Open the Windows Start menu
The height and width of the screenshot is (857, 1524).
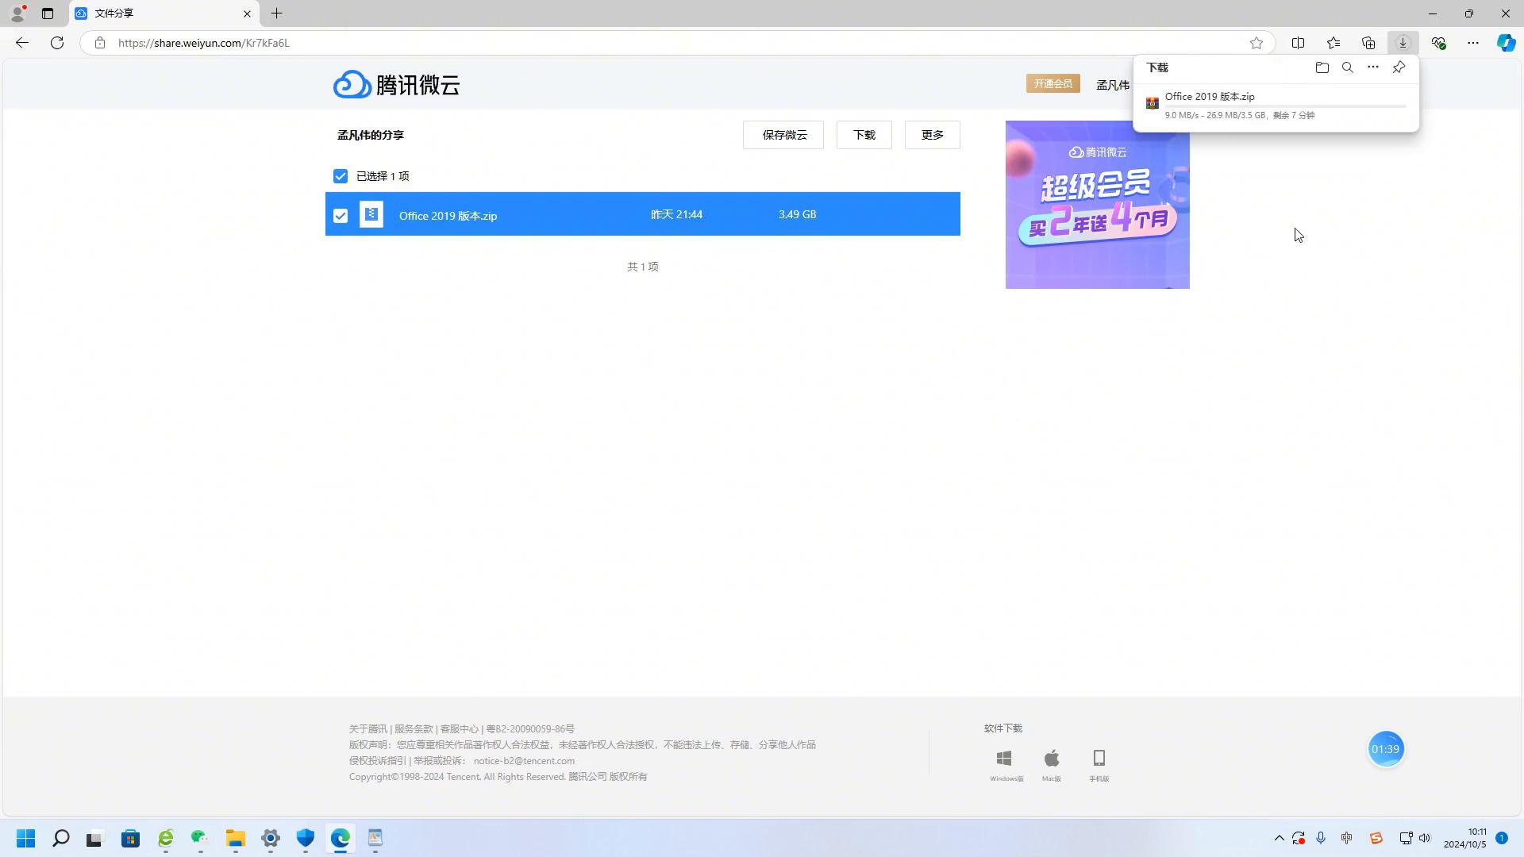tap(25, 838)
